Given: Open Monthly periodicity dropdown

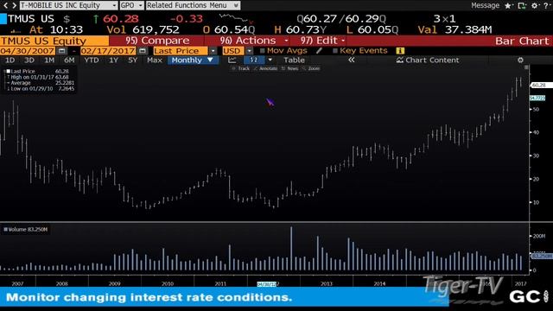Looking at the screenshot, I should [x=193, y=60].
